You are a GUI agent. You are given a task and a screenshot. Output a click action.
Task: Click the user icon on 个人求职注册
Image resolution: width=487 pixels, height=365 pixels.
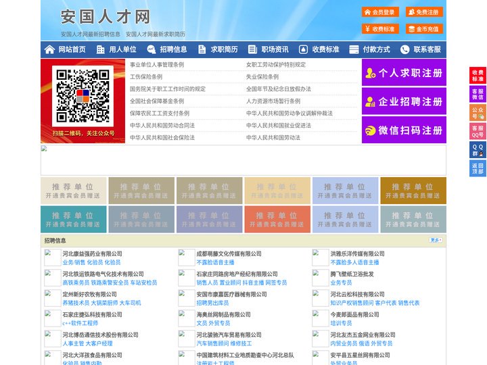click(370, 73)
